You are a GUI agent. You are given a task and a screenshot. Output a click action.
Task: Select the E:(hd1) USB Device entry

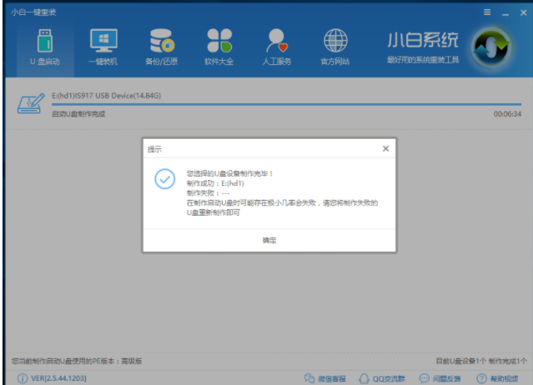pos(106,96)
